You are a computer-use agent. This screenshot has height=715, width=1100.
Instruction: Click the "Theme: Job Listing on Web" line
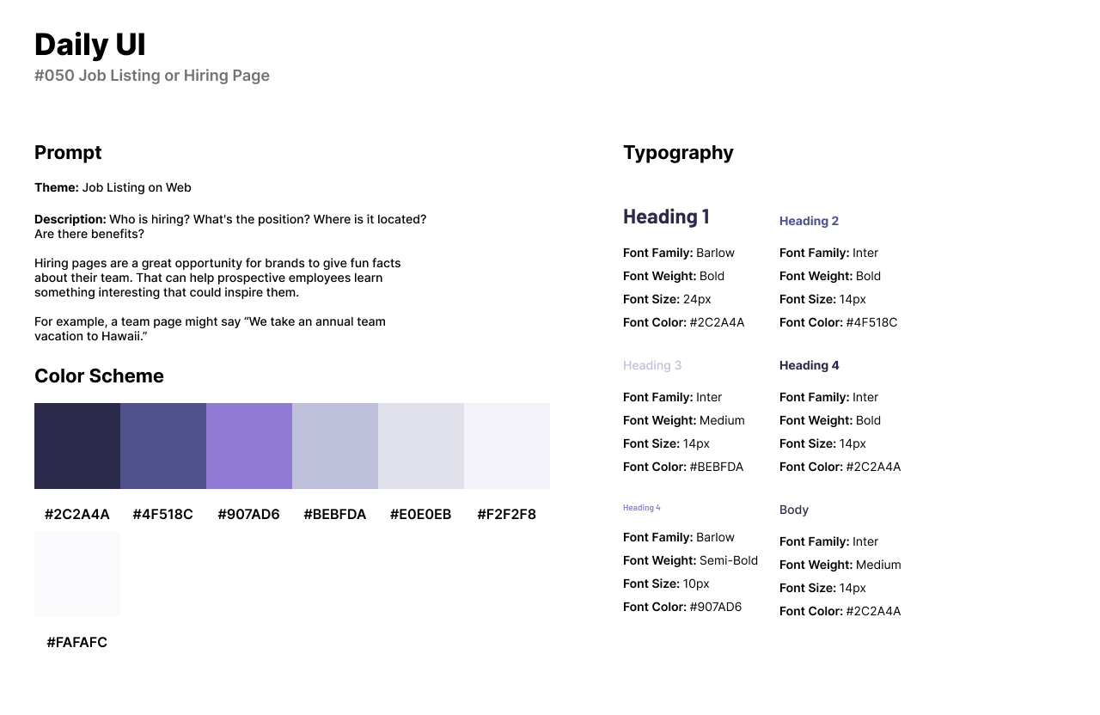pyautogui.click(x=113, y=187)
